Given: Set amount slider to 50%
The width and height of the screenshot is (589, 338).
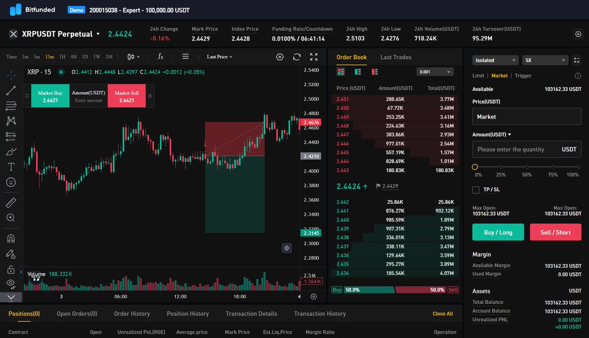Looking at the screenshot, I should coord(527,167).
